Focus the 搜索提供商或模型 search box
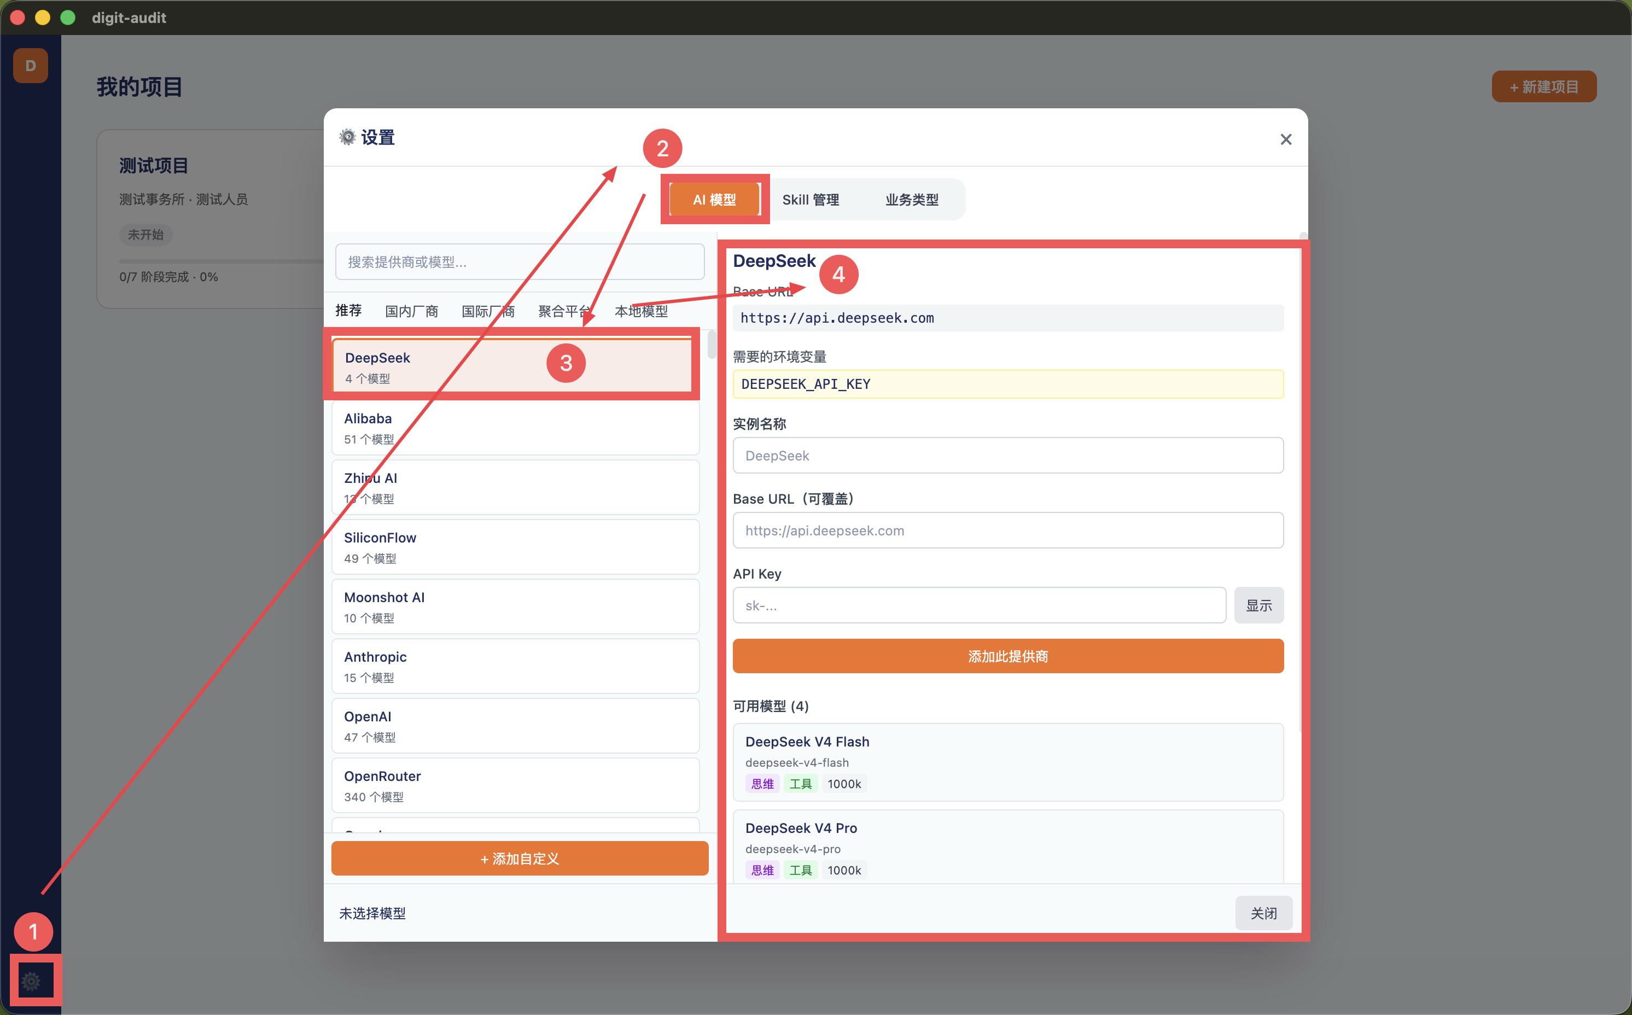 coord(520,262)
